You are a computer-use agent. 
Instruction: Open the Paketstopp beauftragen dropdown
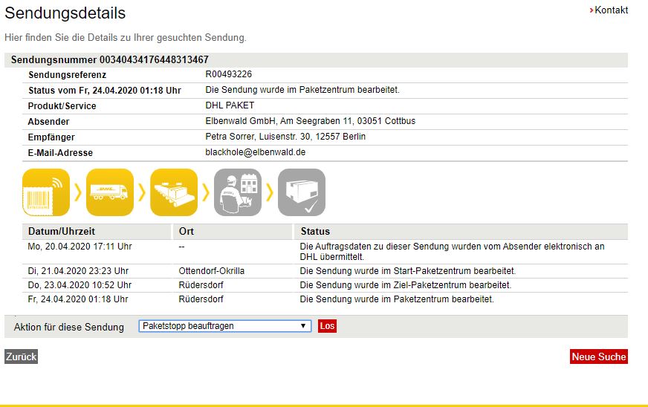[x=224, y=326]
